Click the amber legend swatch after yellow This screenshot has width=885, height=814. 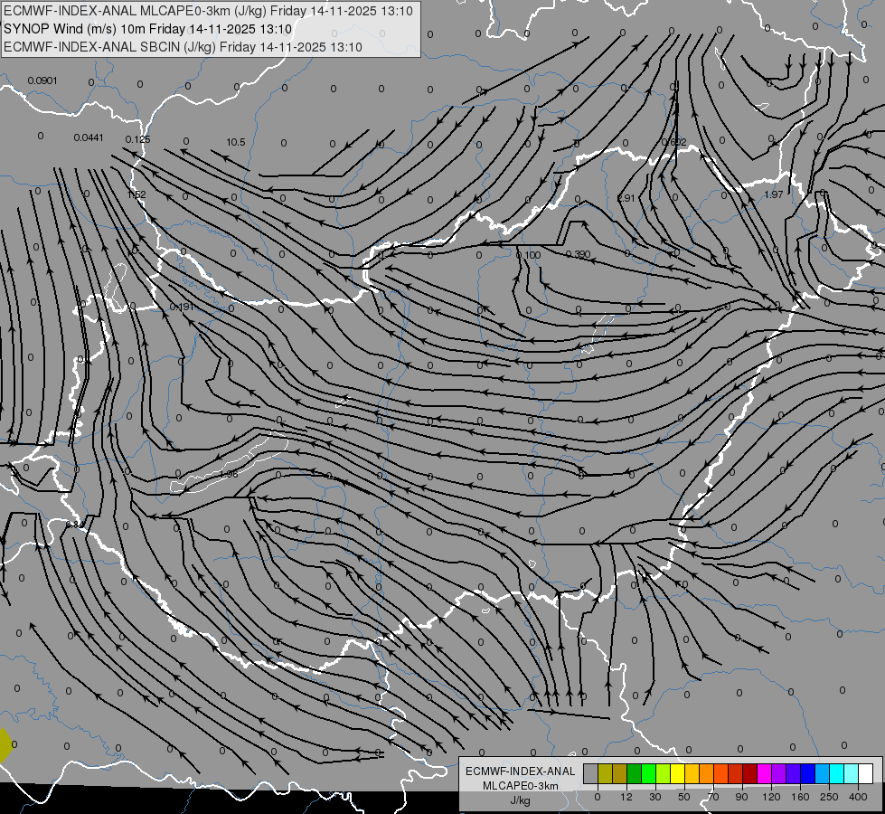click(x=692, y=773)
